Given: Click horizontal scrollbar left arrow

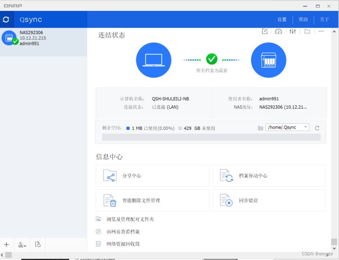Looking at the screenshot, I should click(x=2, y=255).
